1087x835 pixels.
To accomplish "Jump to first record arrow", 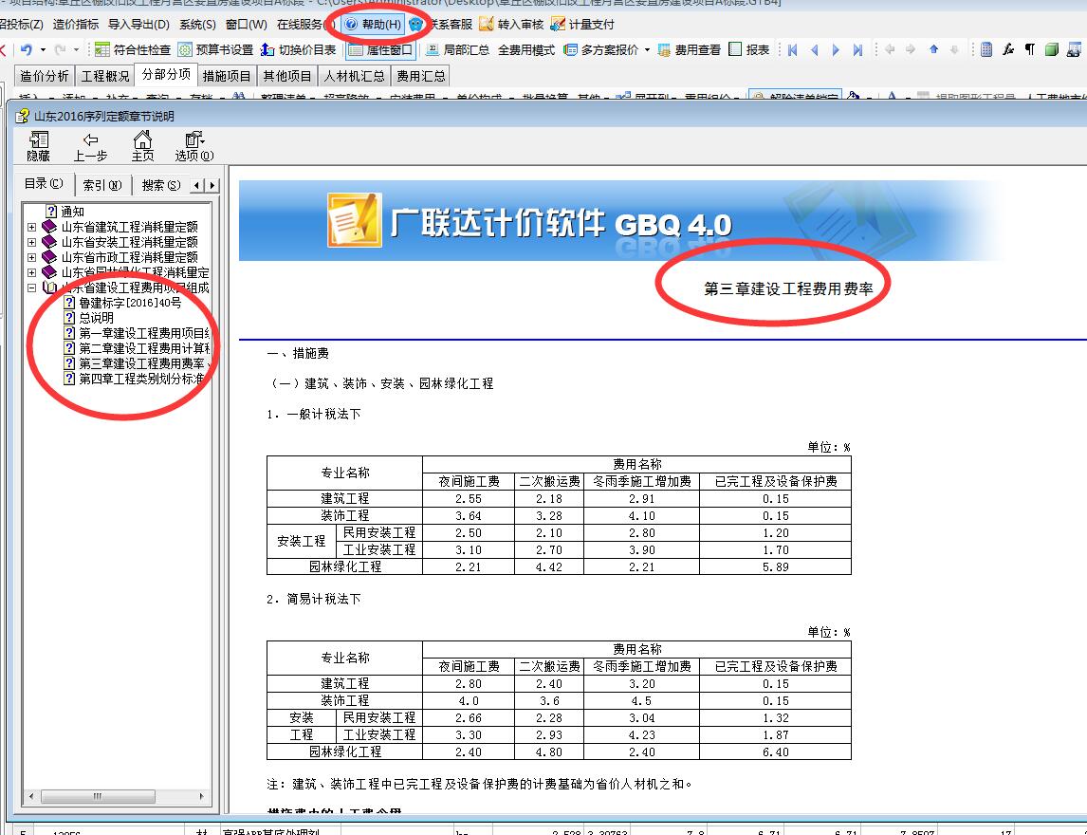I will 793,50.
